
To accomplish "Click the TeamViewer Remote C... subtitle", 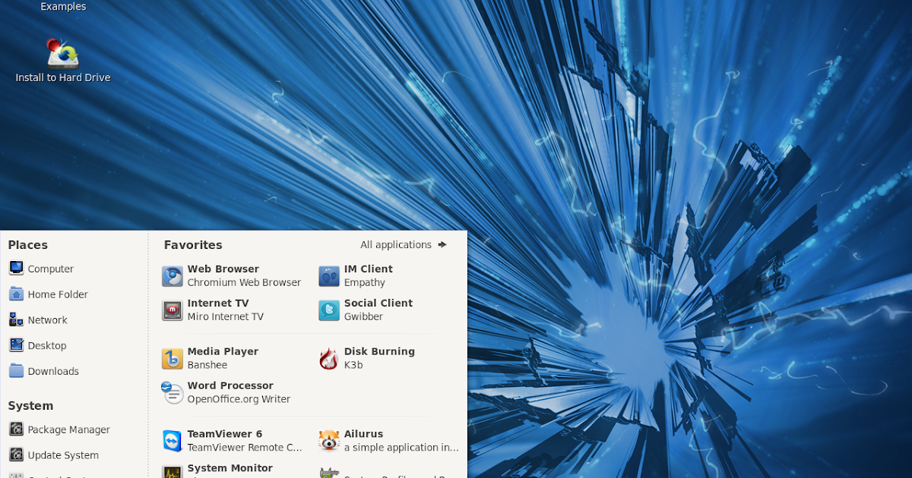I will [245, 448].
